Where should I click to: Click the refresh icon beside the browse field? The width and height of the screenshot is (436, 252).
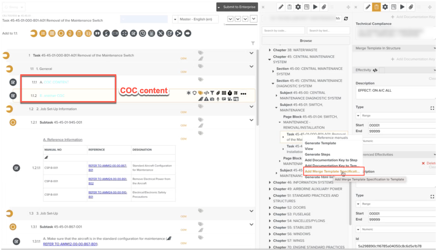click(x=346, y=19)
